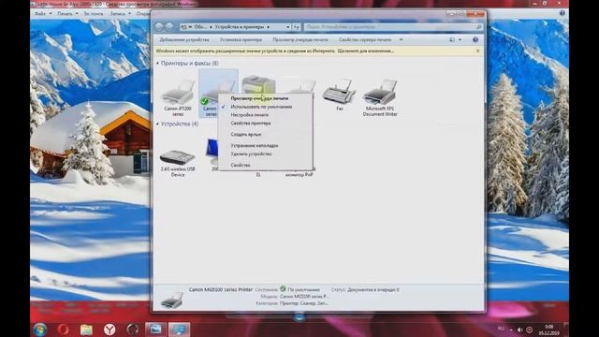599x337 pixels.
Task: Open the volume control in system tray
Action: (x=520, y=330)
